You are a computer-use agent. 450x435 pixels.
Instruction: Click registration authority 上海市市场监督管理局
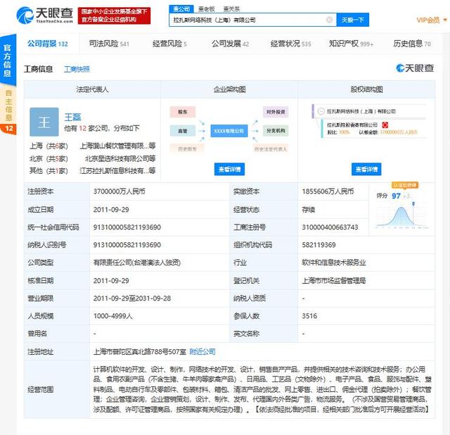pyautogui.click(x=334, y=280)
